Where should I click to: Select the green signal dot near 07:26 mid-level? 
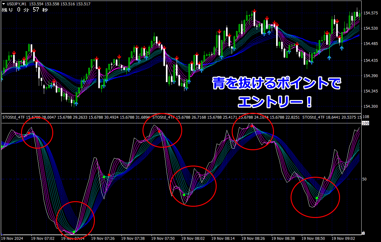[x=104, y=177]
